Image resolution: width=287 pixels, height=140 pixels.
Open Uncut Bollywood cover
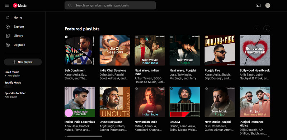point(115,102)
